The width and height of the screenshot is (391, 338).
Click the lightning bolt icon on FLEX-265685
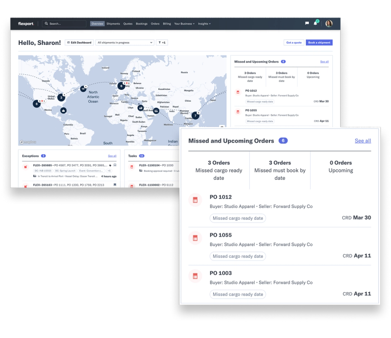(x=110, y=165)
